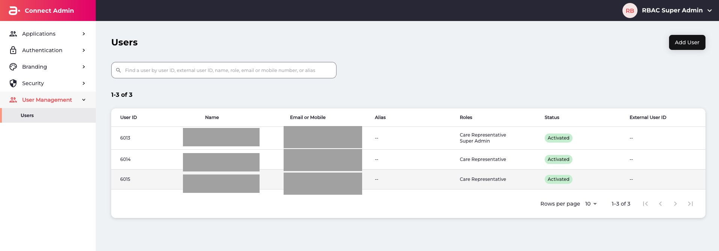Click the Applications people icon
719x251 pixels.
click(x=13, y=34)
